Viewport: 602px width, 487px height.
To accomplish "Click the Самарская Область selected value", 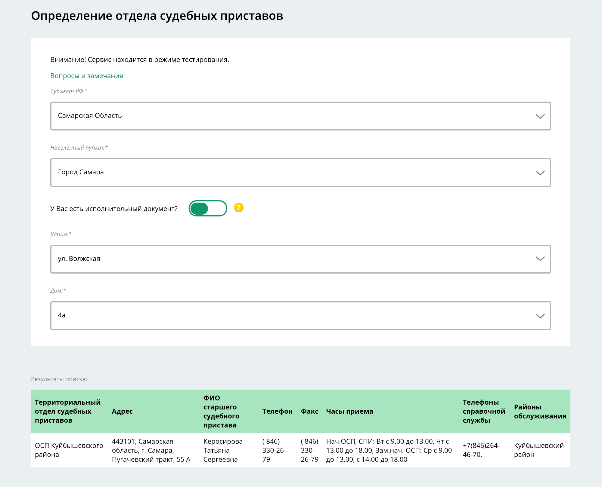I will click(90, 116).
